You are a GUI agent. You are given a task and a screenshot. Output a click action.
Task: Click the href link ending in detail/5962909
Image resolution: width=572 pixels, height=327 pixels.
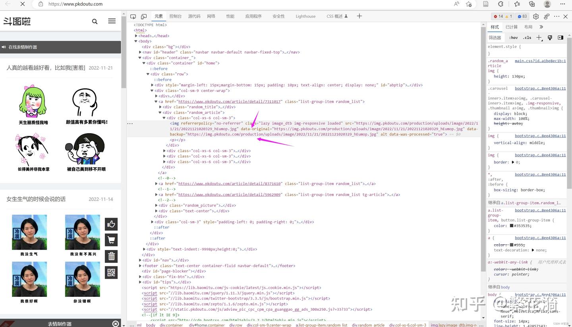point(230,195)
